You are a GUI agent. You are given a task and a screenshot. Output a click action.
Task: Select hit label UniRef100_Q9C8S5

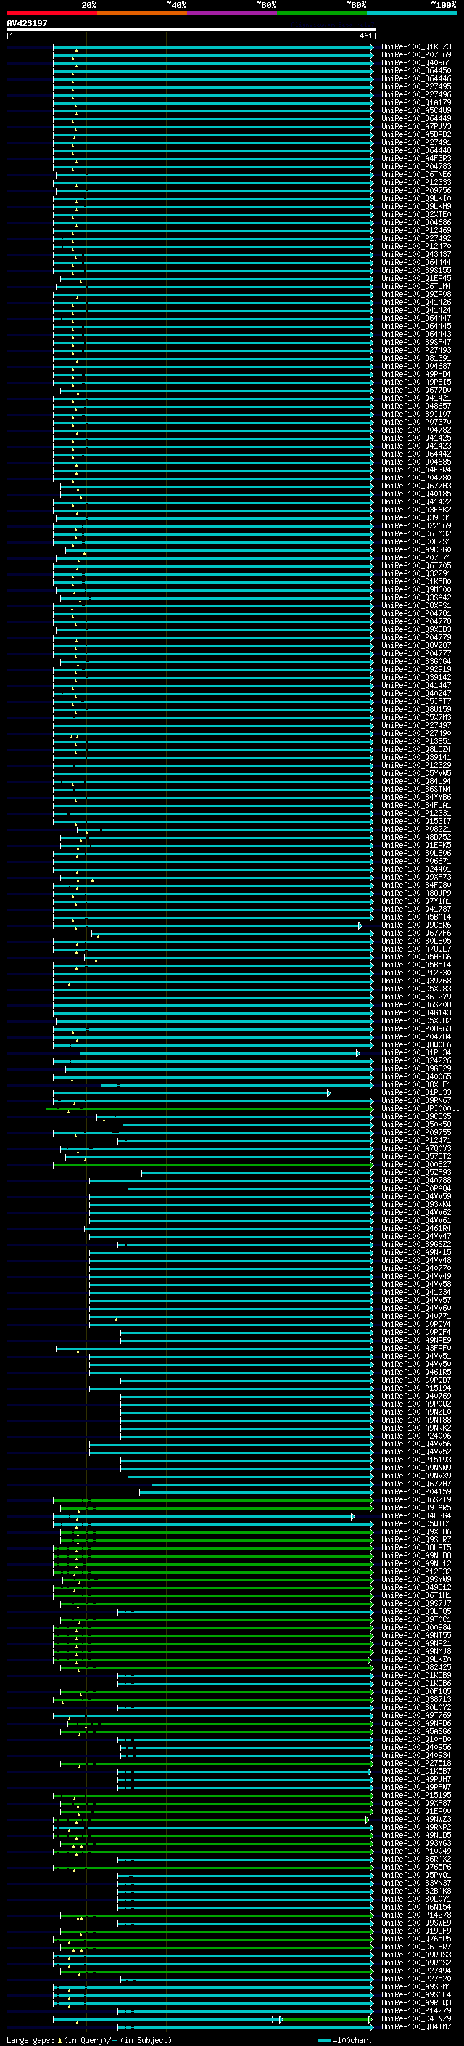click(x=415, y=1117)
